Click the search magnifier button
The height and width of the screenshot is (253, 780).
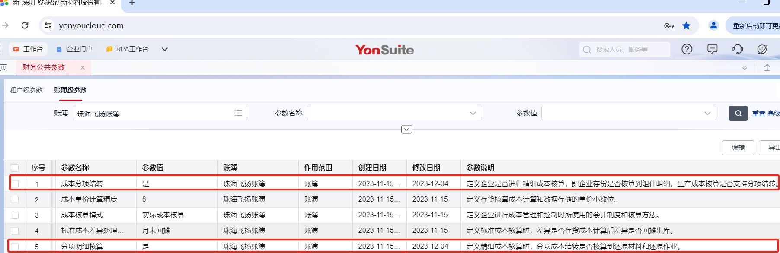tap(738, 113)
